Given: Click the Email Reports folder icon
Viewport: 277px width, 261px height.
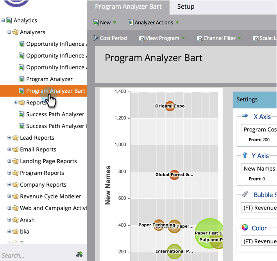Looking at the screenshot, I should tap(15, 149).
